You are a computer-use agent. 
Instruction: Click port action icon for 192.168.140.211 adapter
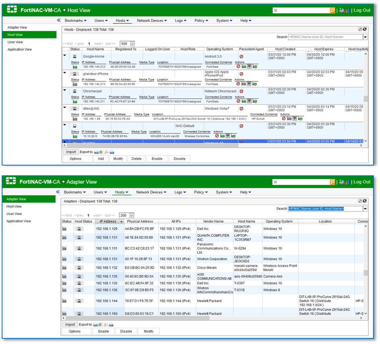(249, 102)
